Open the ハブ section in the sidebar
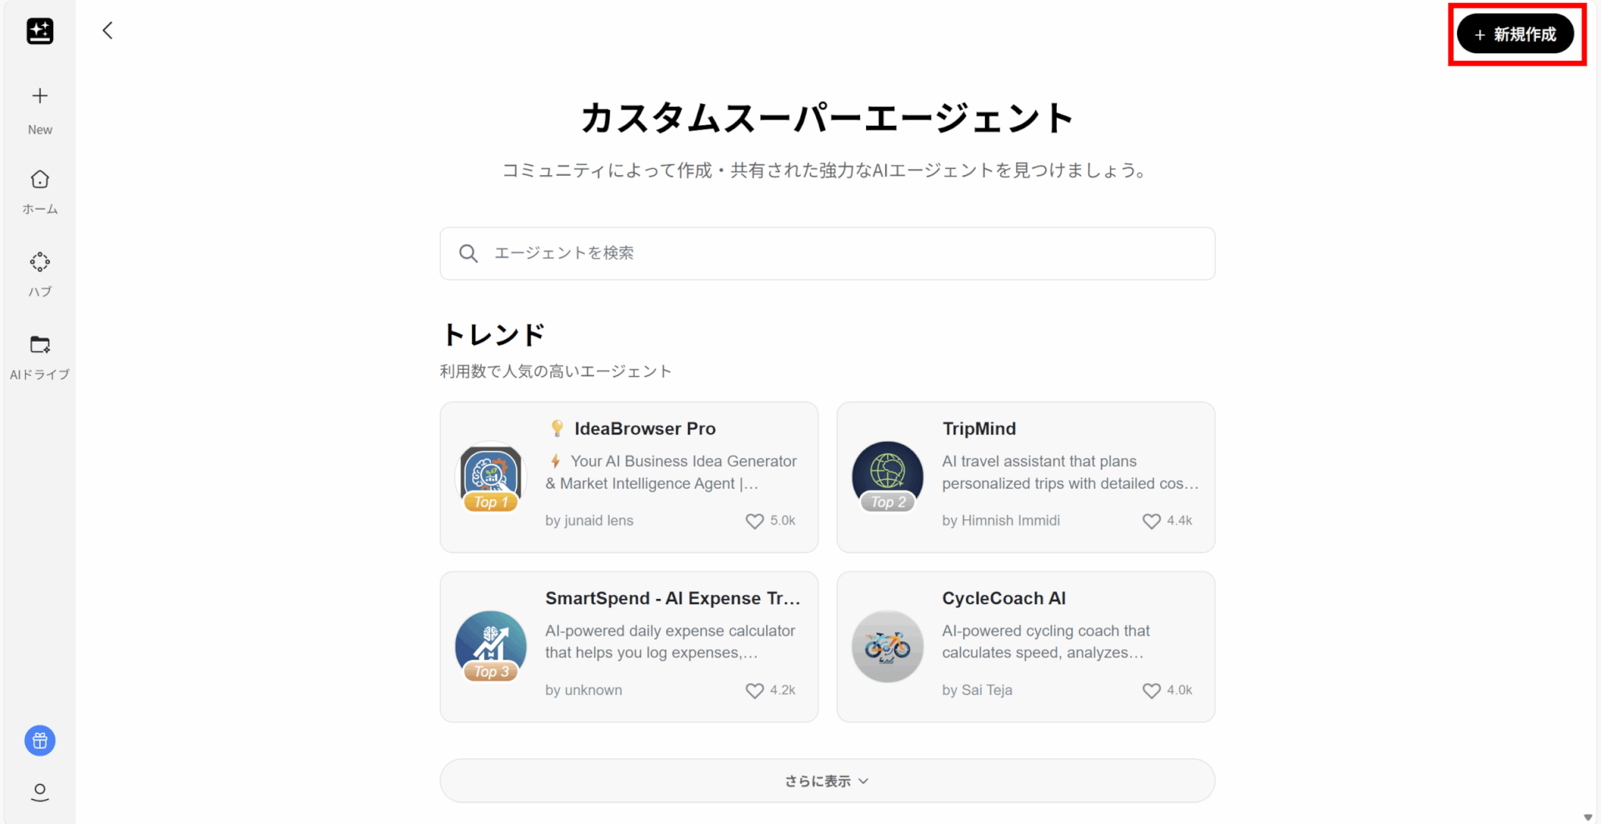This screenshot has height=824, width=1601. click(x=40, y=275)
